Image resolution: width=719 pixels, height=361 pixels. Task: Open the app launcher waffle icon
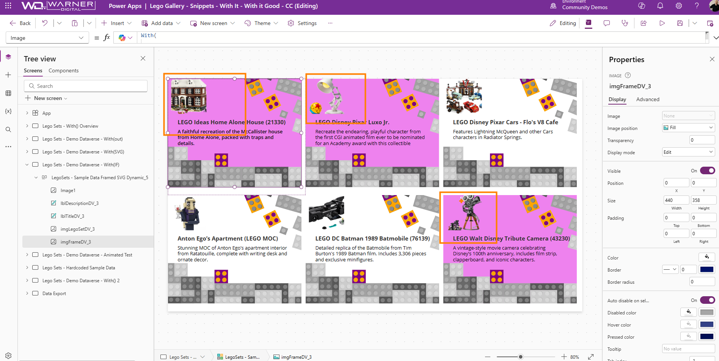pyautogui.click(x=8, y=6)
